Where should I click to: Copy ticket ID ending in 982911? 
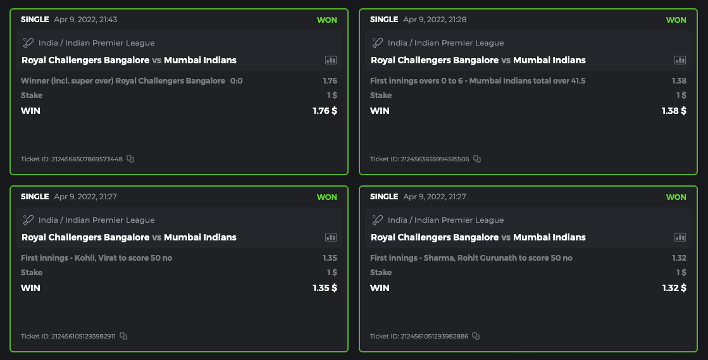click(123, 336)
